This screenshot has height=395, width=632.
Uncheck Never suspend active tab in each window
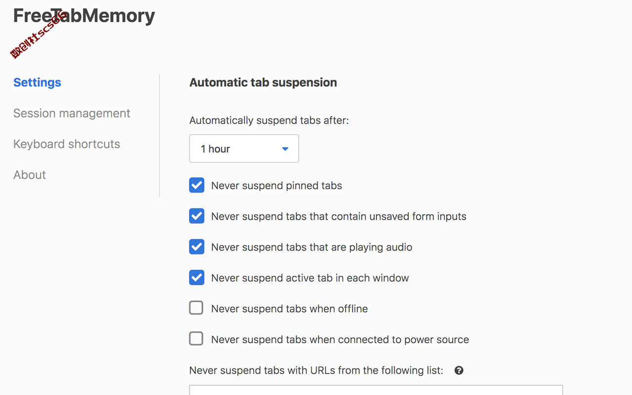click(197, 278)
